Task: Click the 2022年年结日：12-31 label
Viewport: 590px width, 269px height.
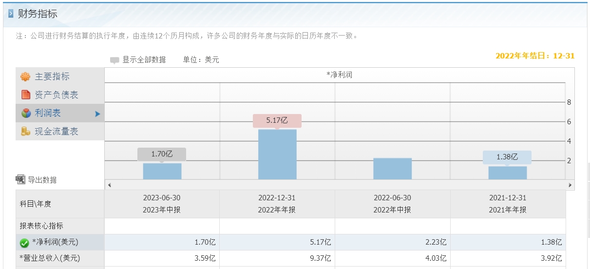Action: 535,56
